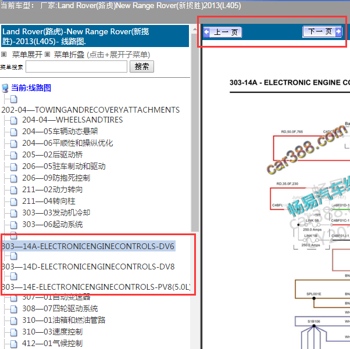
Task: Open 308—07四轮驱动系统 entry
Action: pos(60,308)
